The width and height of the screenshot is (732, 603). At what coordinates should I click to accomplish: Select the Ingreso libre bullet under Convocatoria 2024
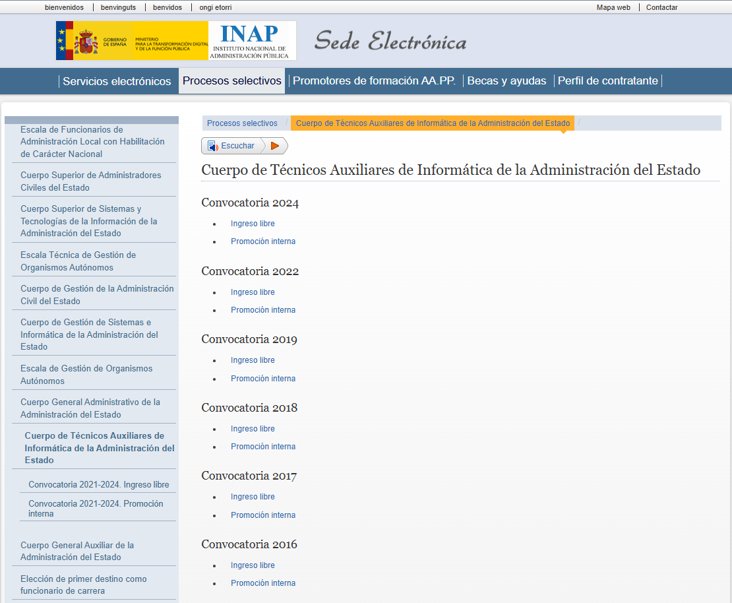point(253,224)
